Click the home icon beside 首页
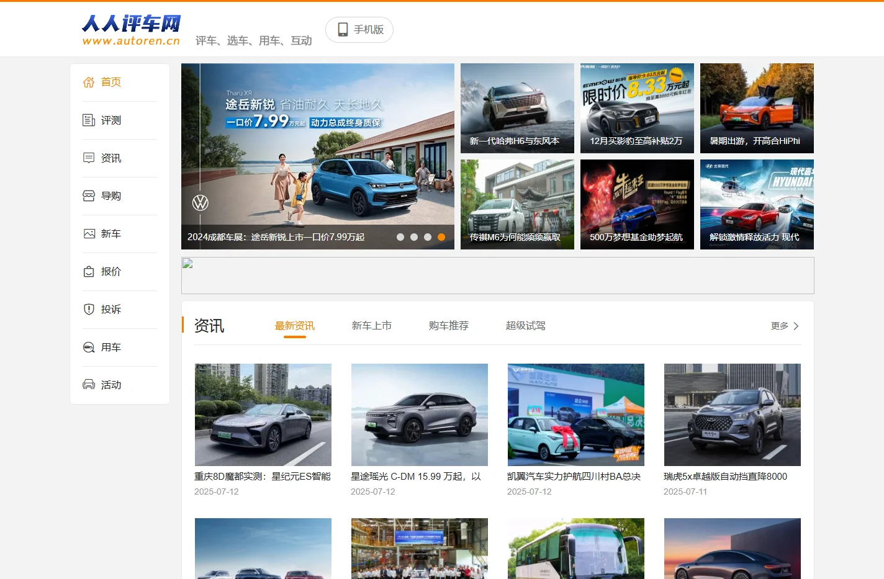This screenshot has width=884, height=579. coord(89,82)
